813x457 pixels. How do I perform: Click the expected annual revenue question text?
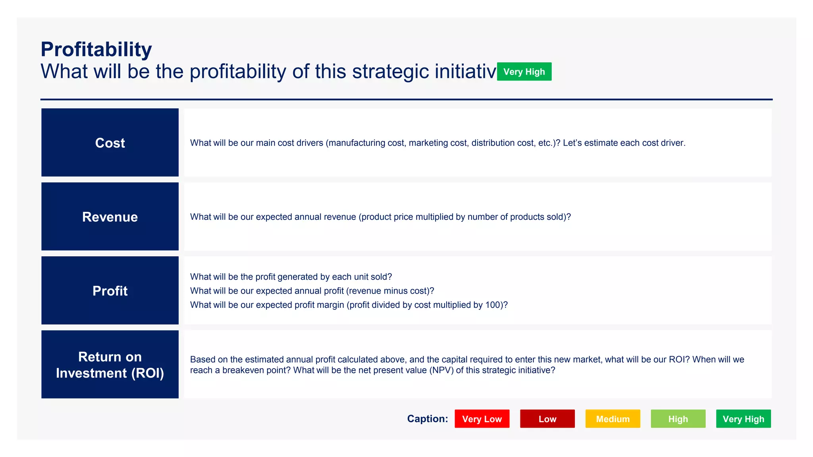(380, 217)
